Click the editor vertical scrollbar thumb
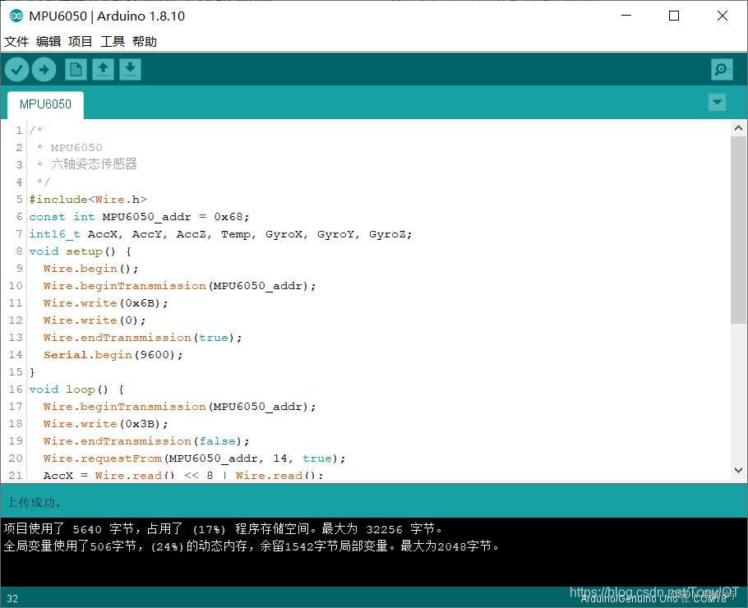Screen dimensions: 748x608 click(738, 230)
